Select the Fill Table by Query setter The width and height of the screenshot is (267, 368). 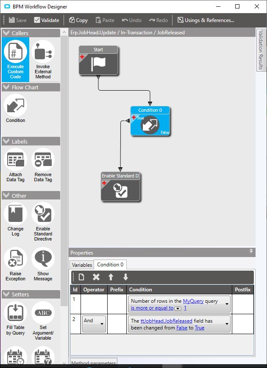16,318
